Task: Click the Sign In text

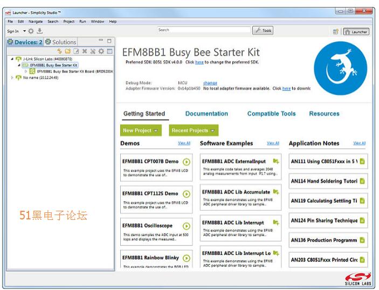Action: point(13,31)
